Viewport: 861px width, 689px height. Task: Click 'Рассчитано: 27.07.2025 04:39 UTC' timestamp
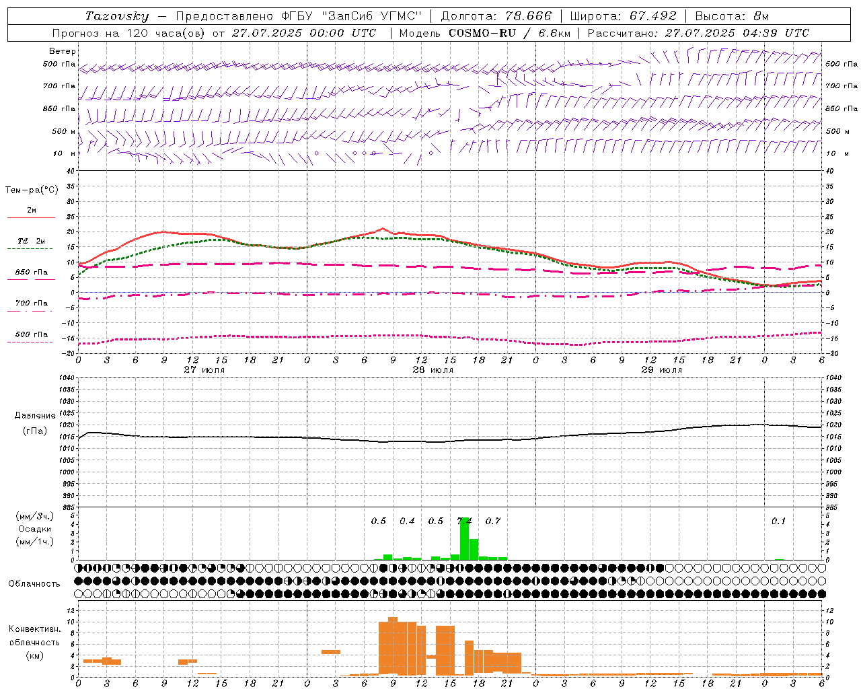click(x=698, y=33)
